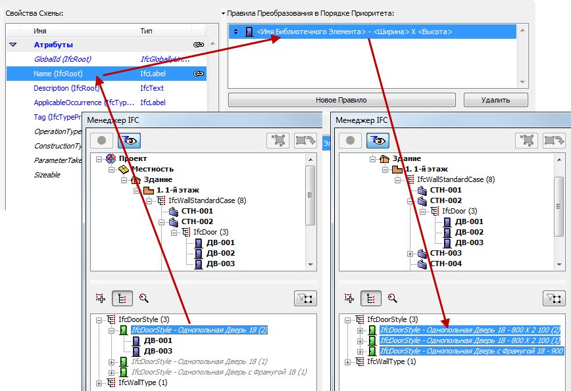Screen dimensions: 571x391
Task: Select IfcDoorStyle 800 X 2 100 (2) row
Action: pyautogui.click(x=470, y=331)
